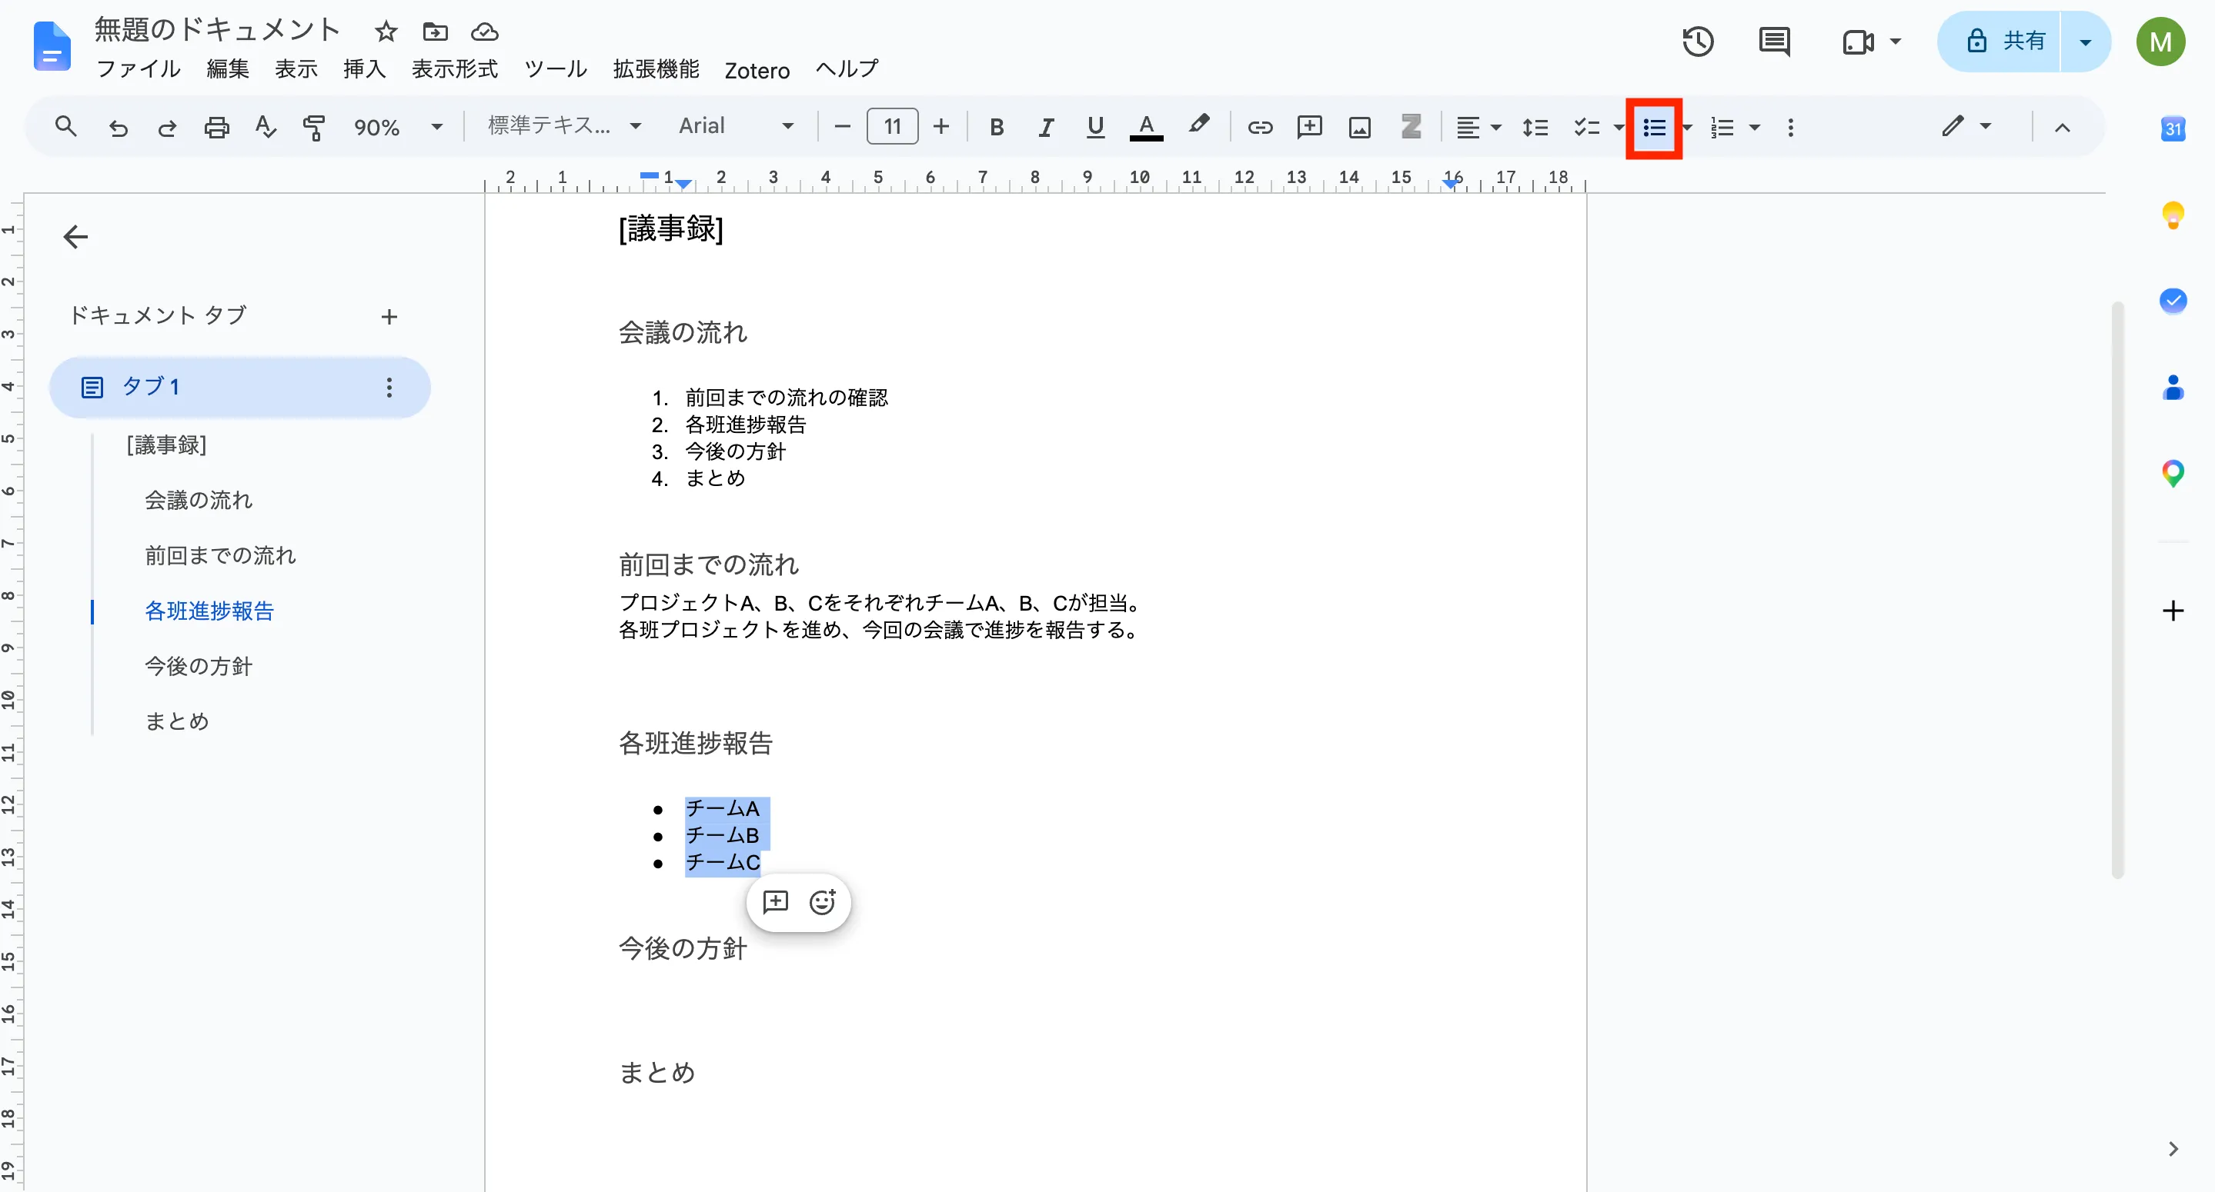Open Contacts in the side panel
2215x1192 pixels.
coord(2172,387)
